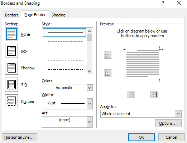
Task: Choose the Custom border setting icon
Action: [x=11, y=102]
